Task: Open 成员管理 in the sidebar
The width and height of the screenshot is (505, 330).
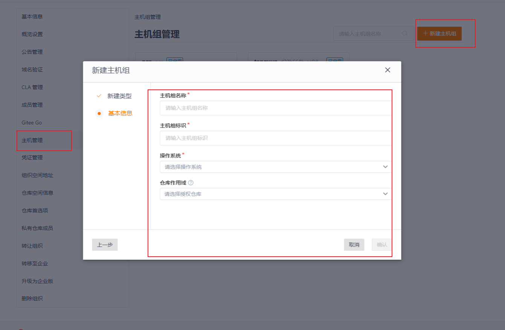Action: [x=32, y=105]
